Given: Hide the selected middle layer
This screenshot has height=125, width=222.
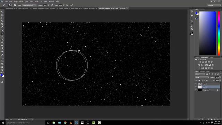Looking at the screenshot, I should pyautogui.click(x=196, y=87).
